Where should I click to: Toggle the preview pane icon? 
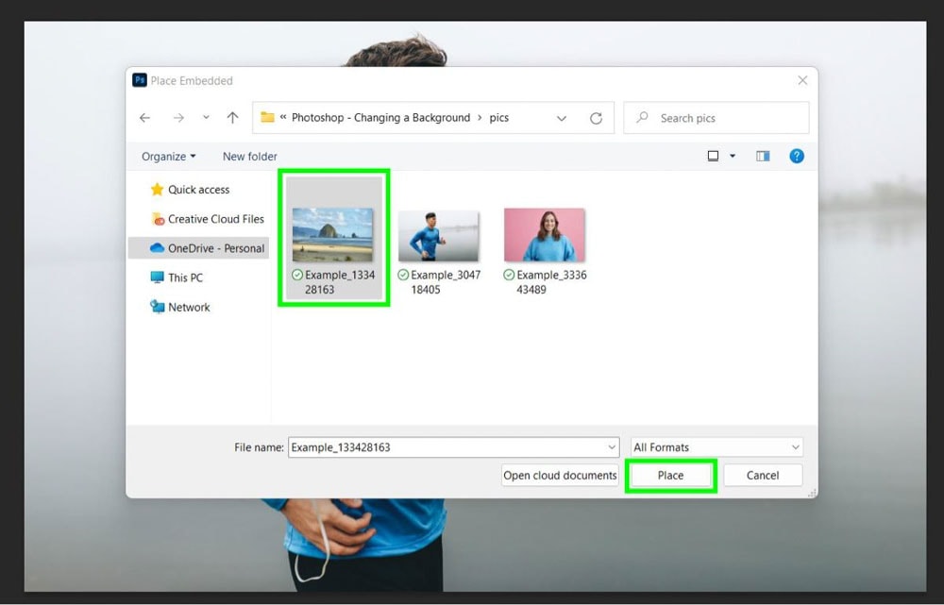(x=763, y=157)
